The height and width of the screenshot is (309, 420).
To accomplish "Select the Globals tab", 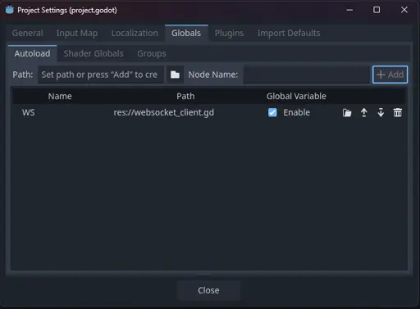I will click(186, 33).
